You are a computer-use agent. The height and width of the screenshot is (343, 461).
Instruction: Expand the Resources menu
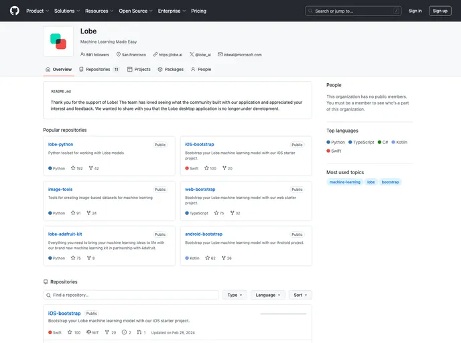(x=99, y=11)
